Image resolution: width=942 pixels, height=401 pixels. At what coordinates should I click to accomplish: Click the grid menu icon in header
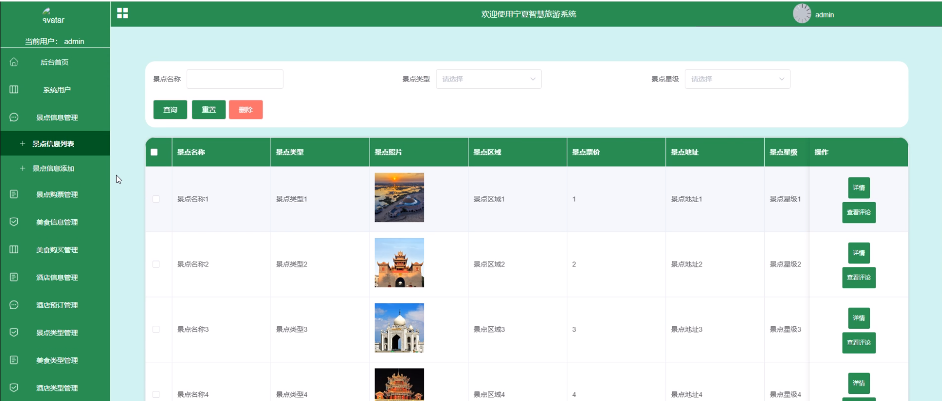pos(122,13)
